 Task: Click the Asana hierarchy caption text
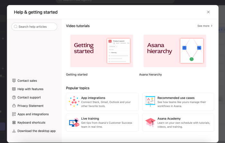pyautogui.click(x=150, y=75)
